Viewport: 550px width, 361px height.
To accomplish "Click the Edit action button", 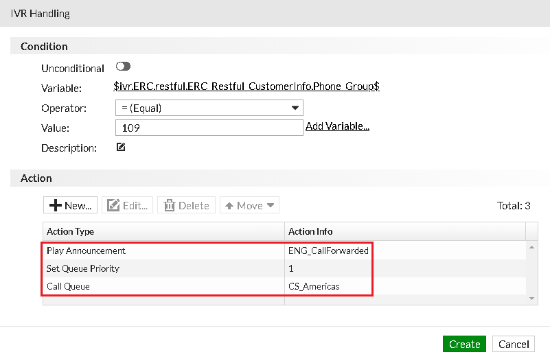I will point(127,205).
